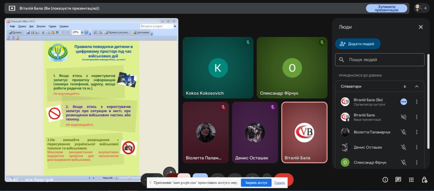
Task: Open the chat panel icon
Action: [398, 180]
